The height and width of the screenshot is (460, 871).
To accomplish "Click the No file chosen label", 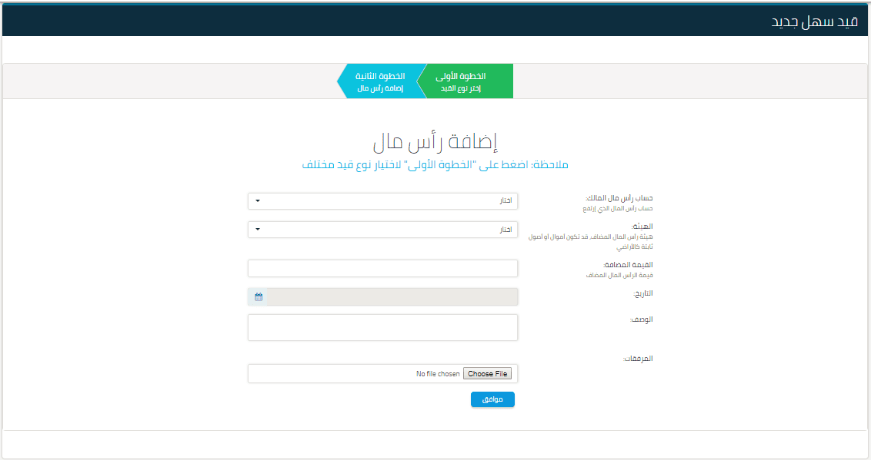I will [x=436, y=373].
